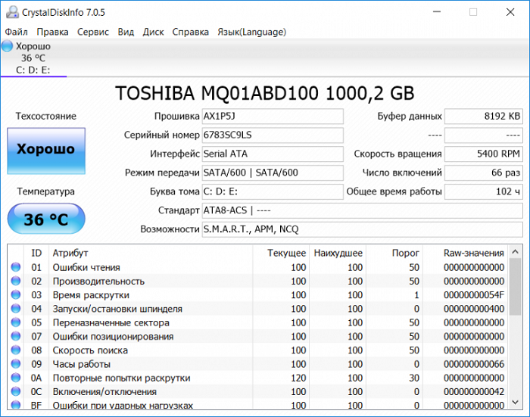
Task: Click the CrystalDiskInfo app icon in title bar
Action: 13,13
